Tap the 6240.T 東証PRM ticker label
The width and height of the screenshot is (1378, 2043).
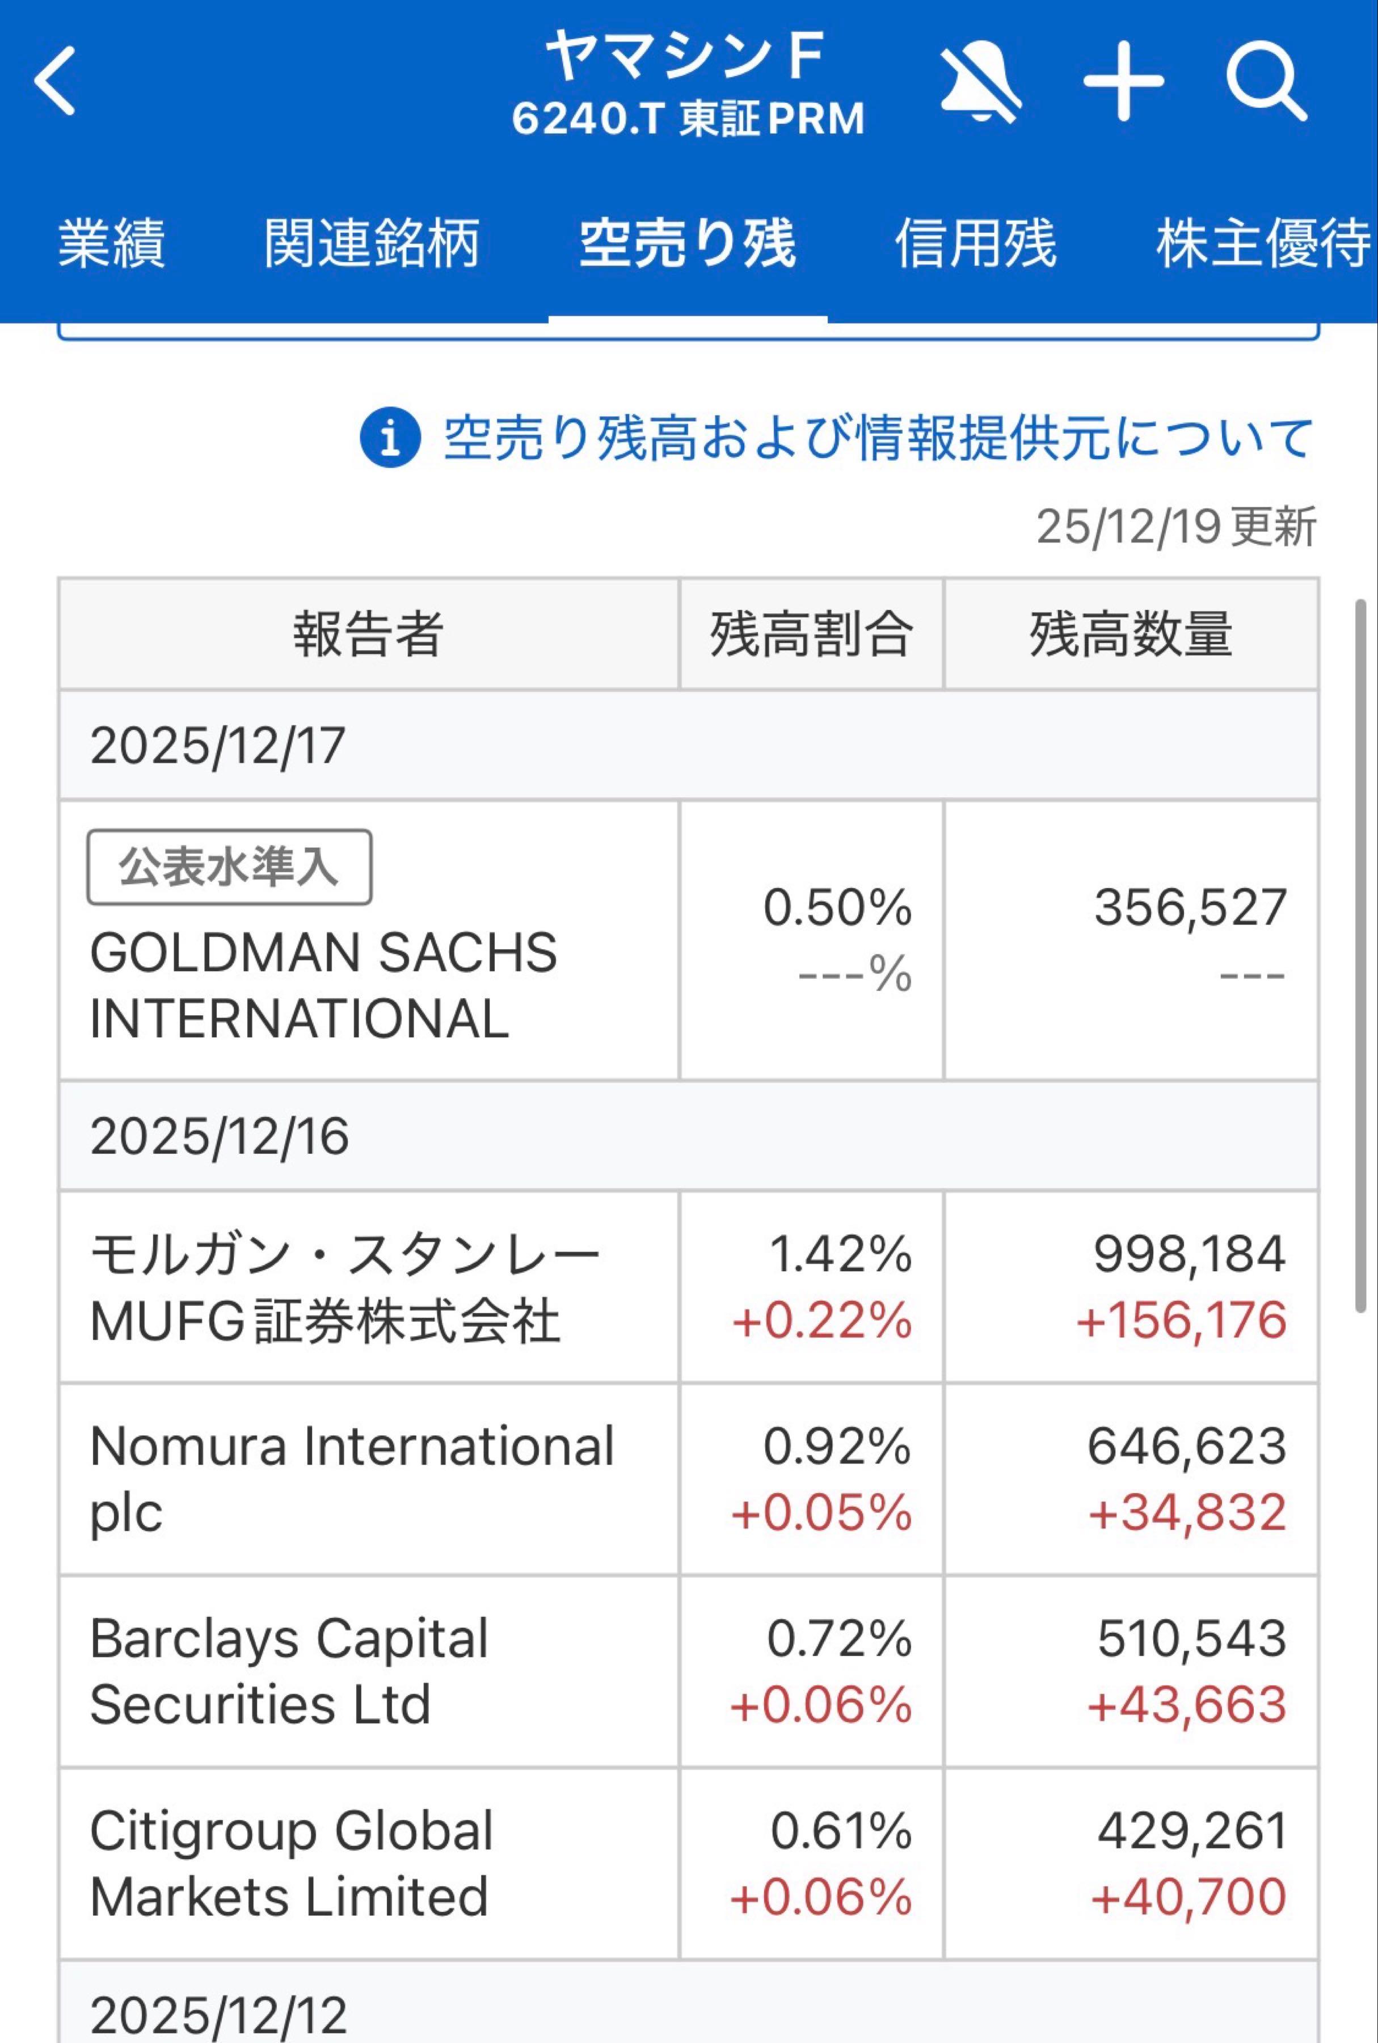(x=687, y=118)
